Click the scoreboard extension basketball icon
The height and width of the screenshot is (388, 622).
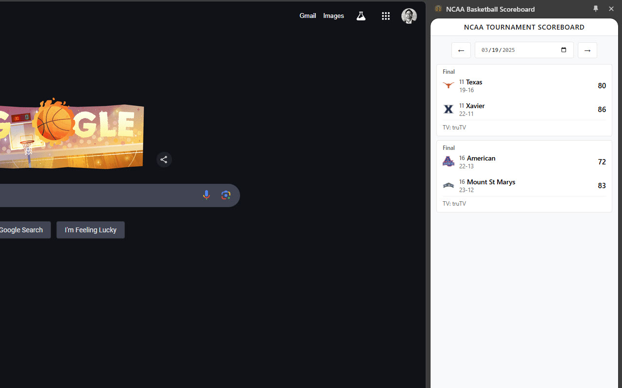point(438,9)
